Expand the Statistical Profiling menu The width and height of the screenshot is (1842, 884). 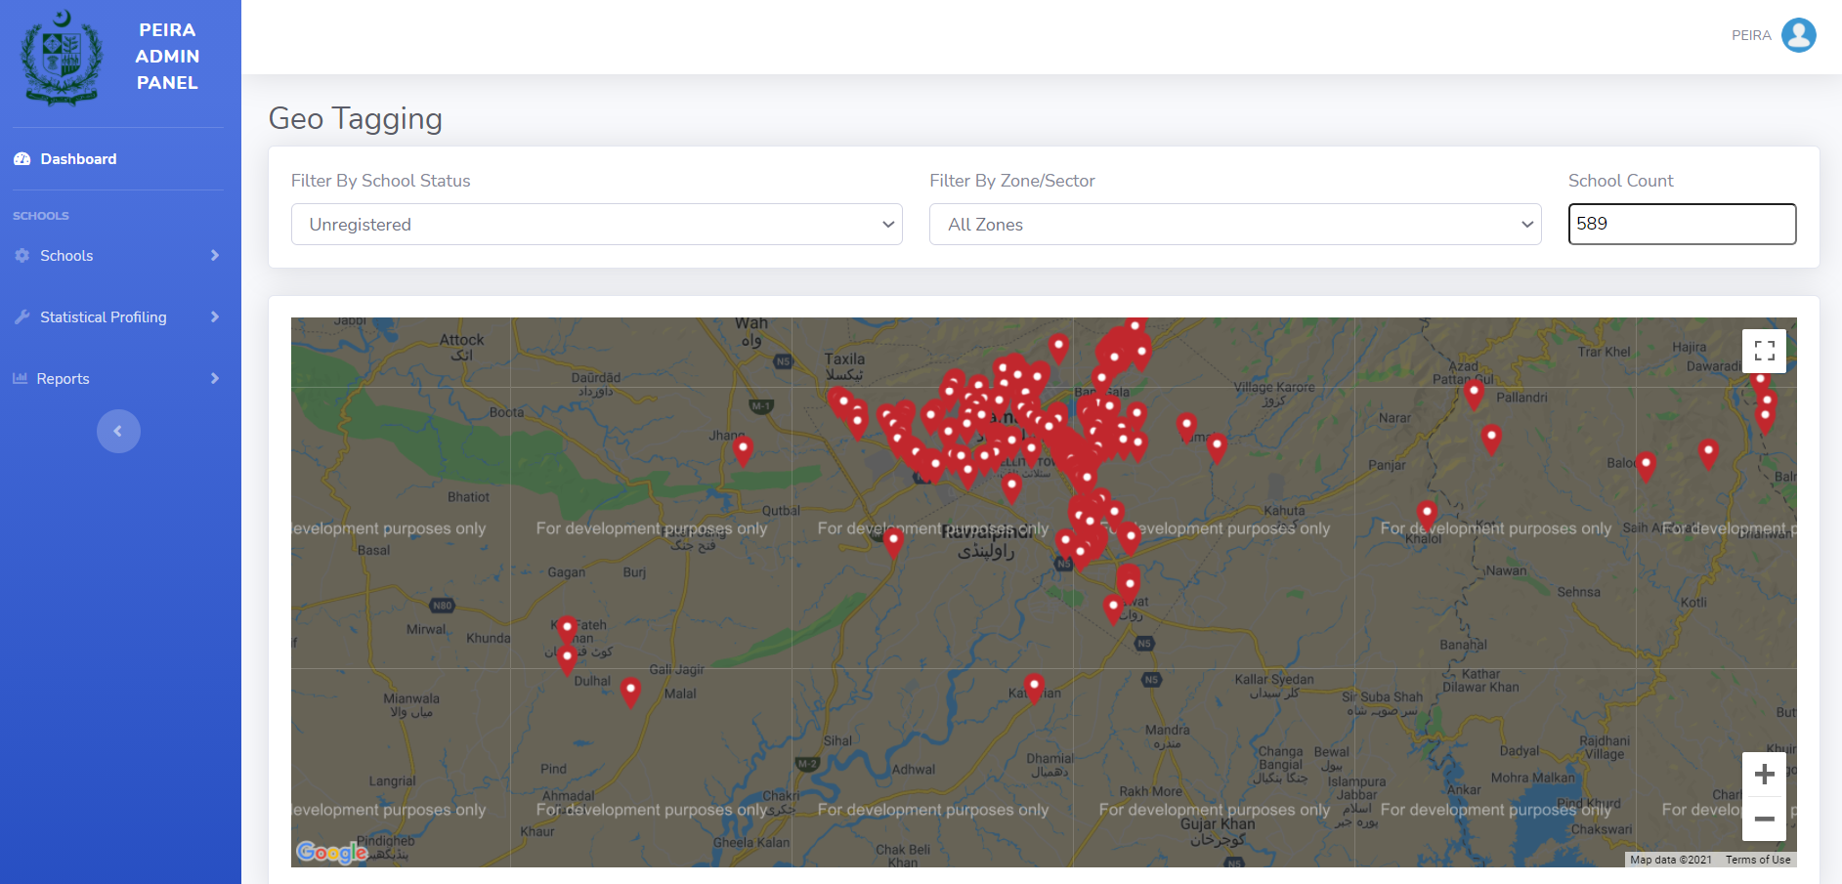click(x=117, y=317)
